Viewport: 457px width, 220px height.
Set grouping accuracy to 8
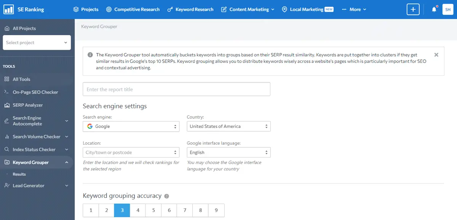click(200, 210)
